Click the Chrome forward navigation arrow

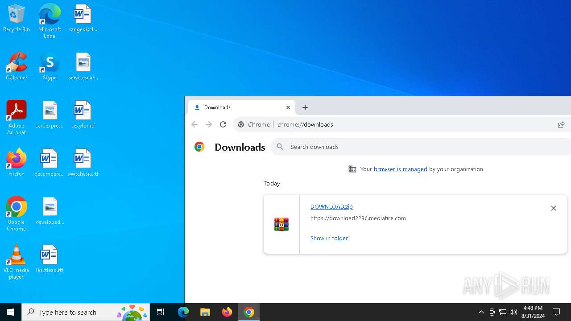(209, 124)
